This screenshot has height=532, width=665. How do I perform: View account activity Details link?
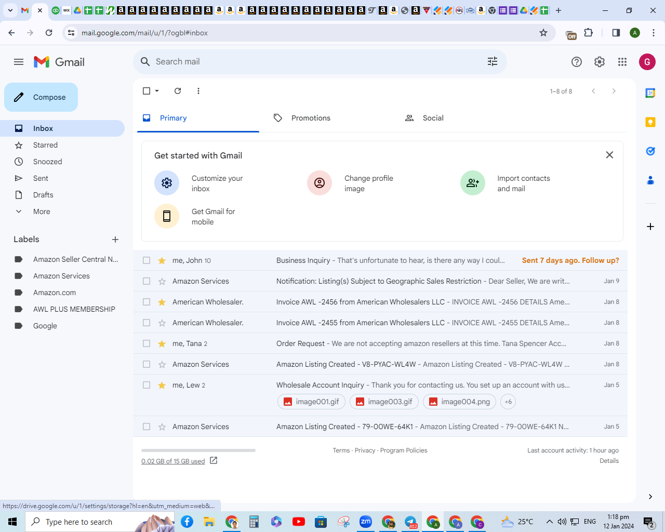[x=609, y=461]
